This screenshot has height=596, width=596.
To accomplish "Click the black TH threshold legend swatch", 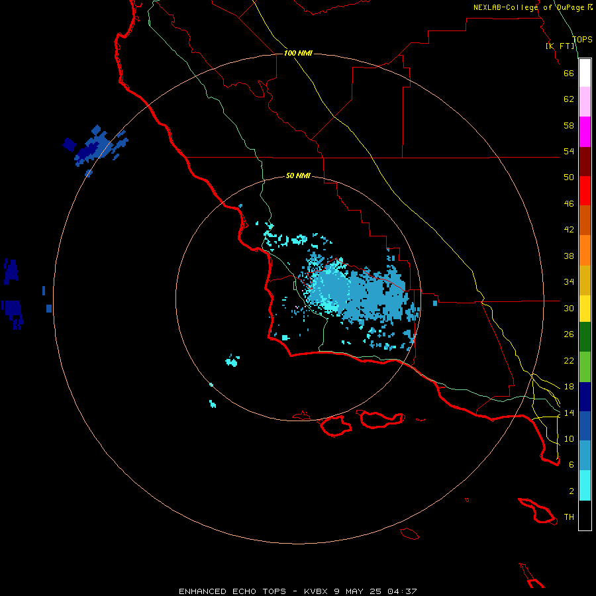I will (x=585, y=515).
